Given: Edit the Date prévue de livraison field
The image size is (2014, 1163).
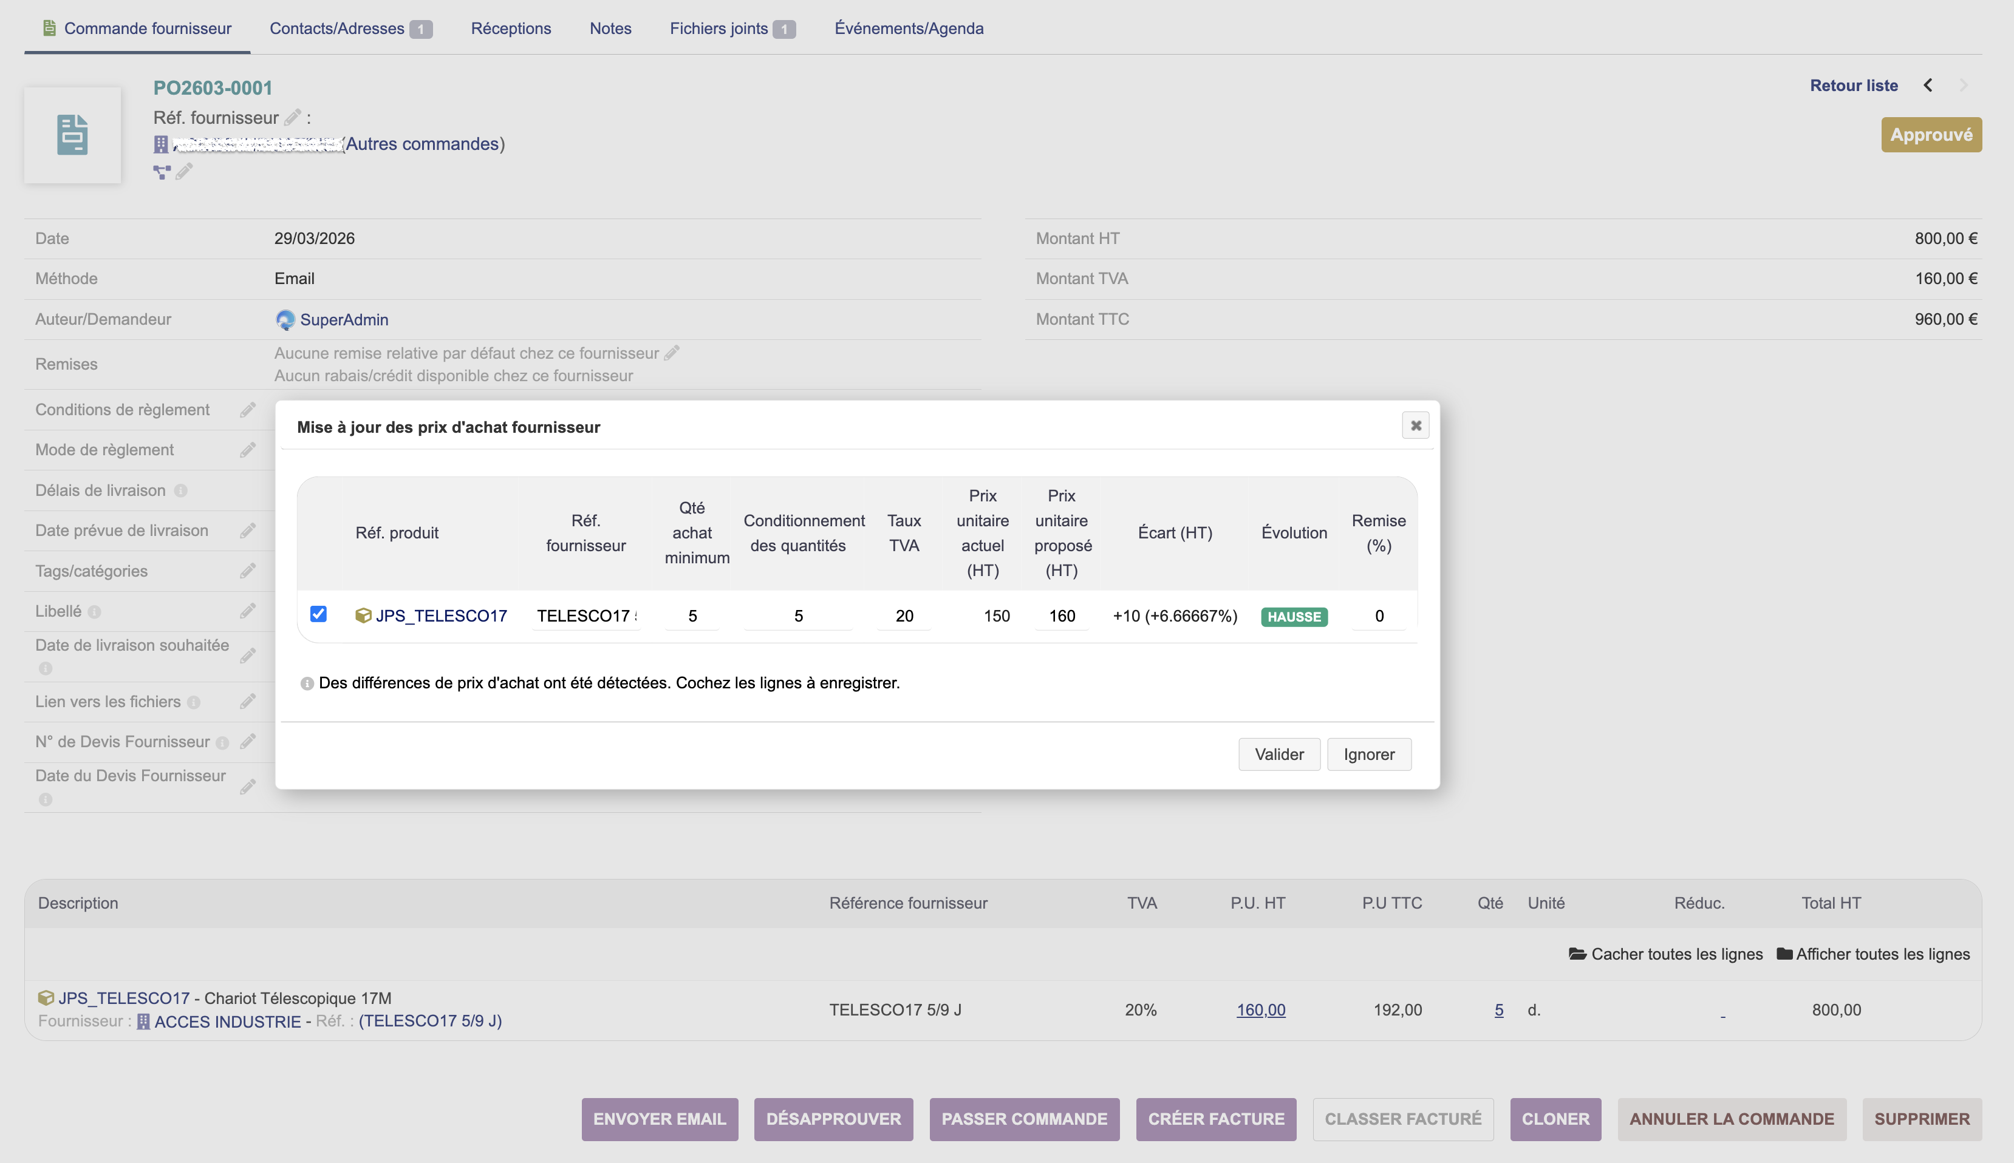Looking at the screenshot, I should pos(248,531).
